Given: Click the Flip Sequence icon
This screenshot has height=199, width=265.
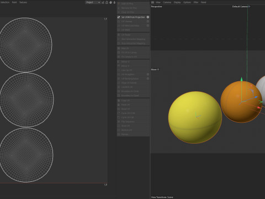Looking at the screenshot, I should (x=119, y=122).
